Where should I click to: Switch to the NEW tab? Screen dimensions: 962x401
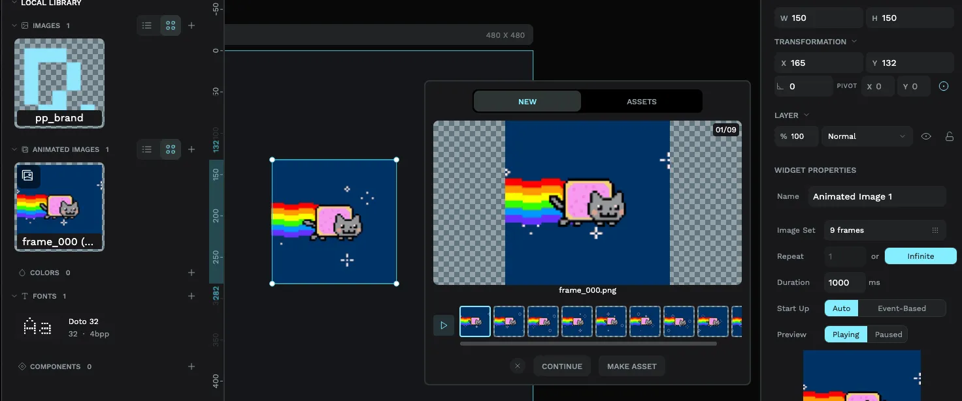pos(527,102)
